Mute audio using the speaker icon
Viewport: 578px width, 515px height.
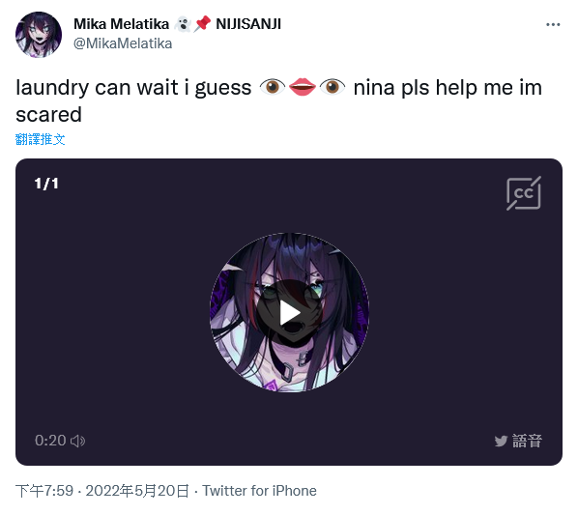point(77,441)
